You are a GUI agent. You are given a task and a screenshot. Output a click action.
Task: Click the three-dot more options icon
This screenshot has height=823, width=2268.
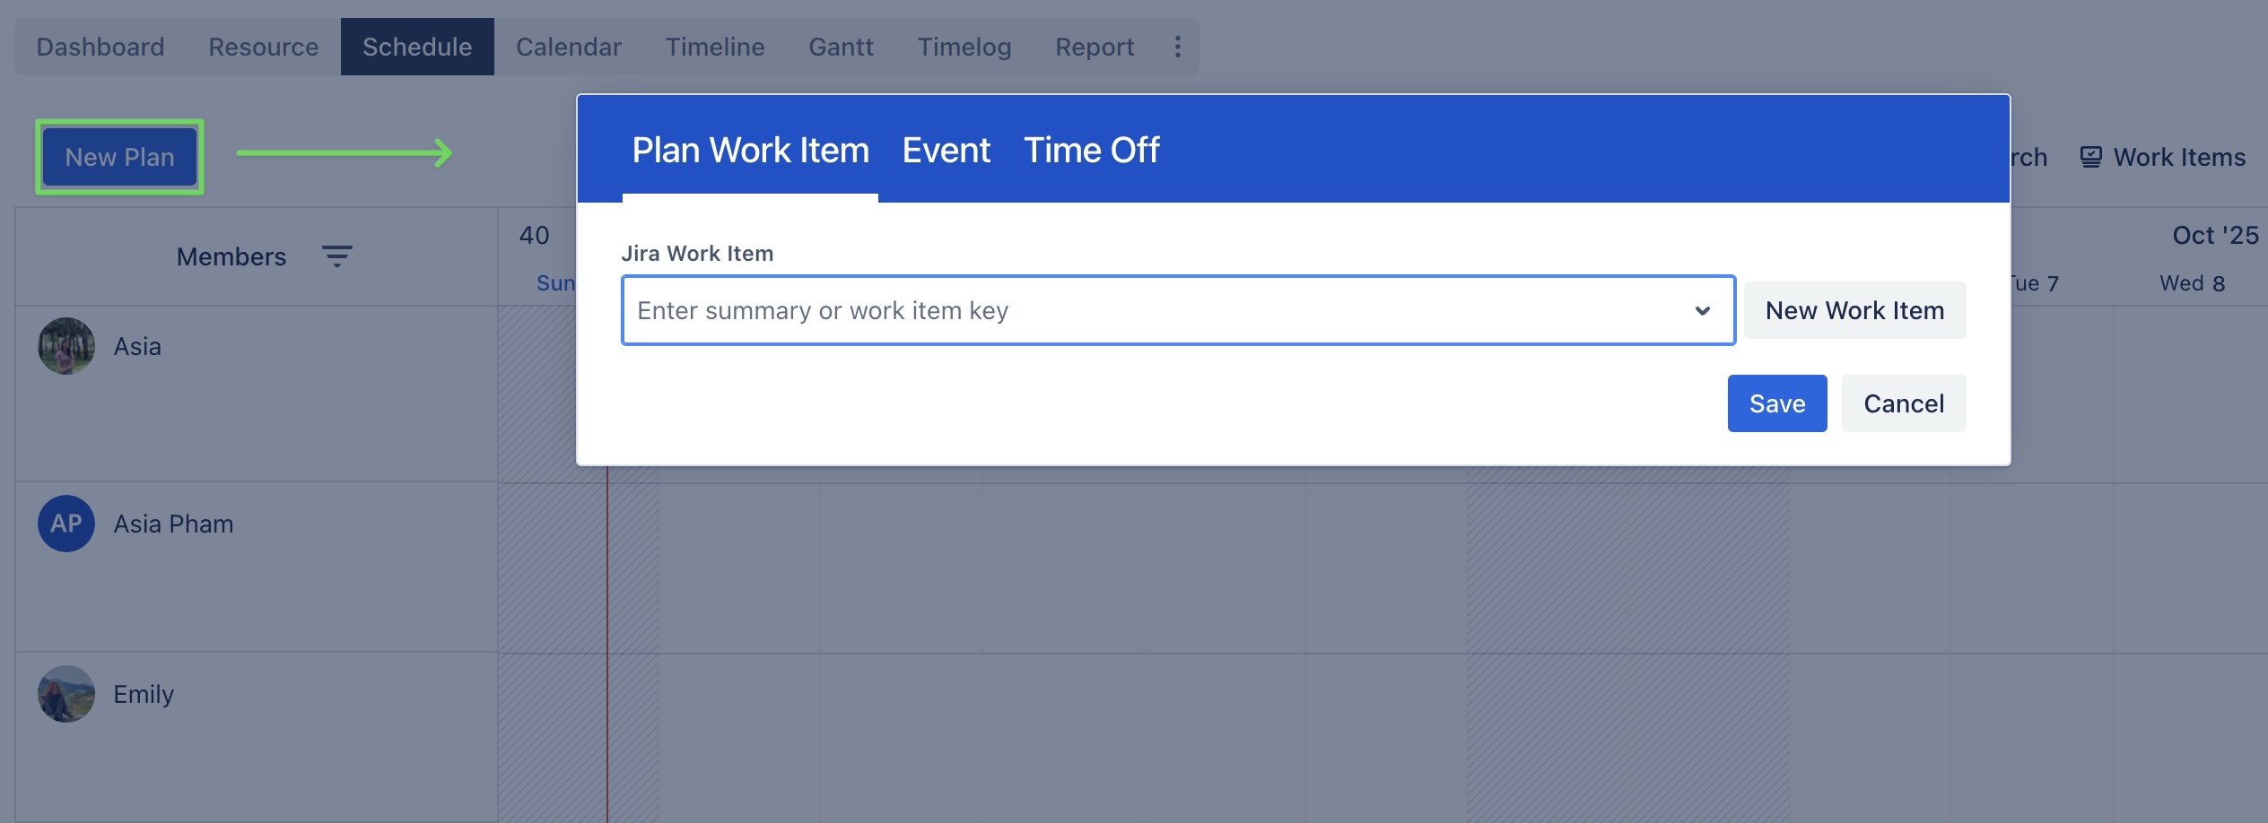pos(1177,47)
